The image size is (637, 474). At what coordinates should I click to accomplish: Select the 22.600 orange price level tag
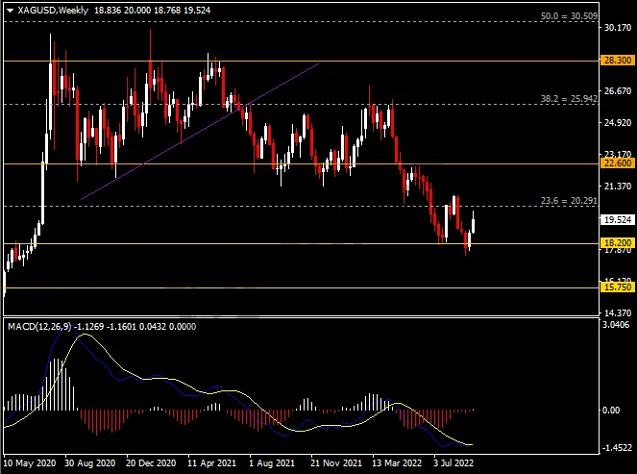point(614,162)
